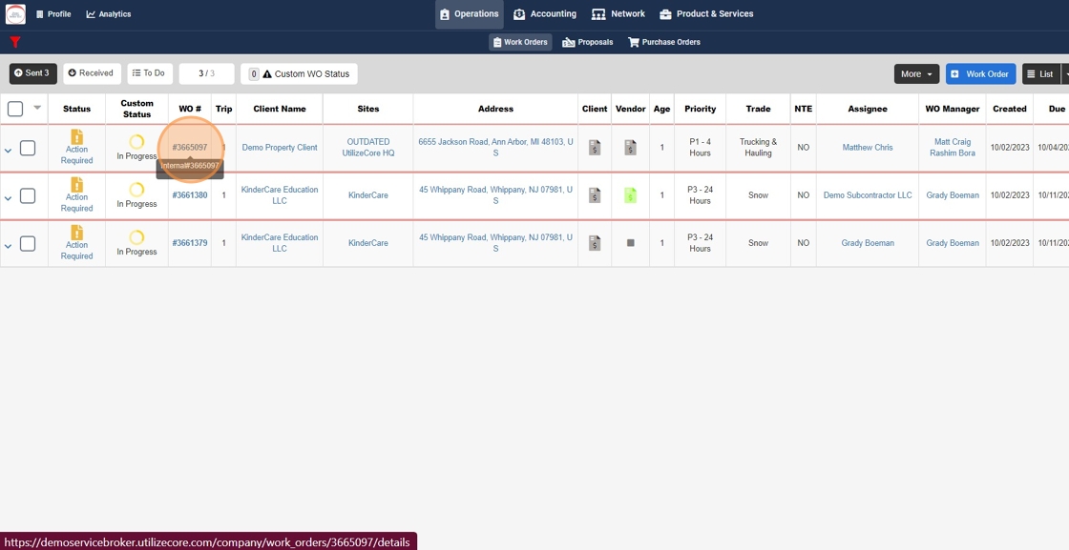Open work order #3661379 link

coord(190,242)
